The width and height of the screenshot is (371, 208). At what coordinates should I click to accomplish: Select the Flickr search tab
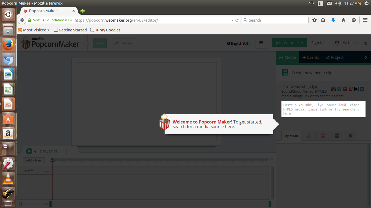pyautogui.click(x=337, y=136)
